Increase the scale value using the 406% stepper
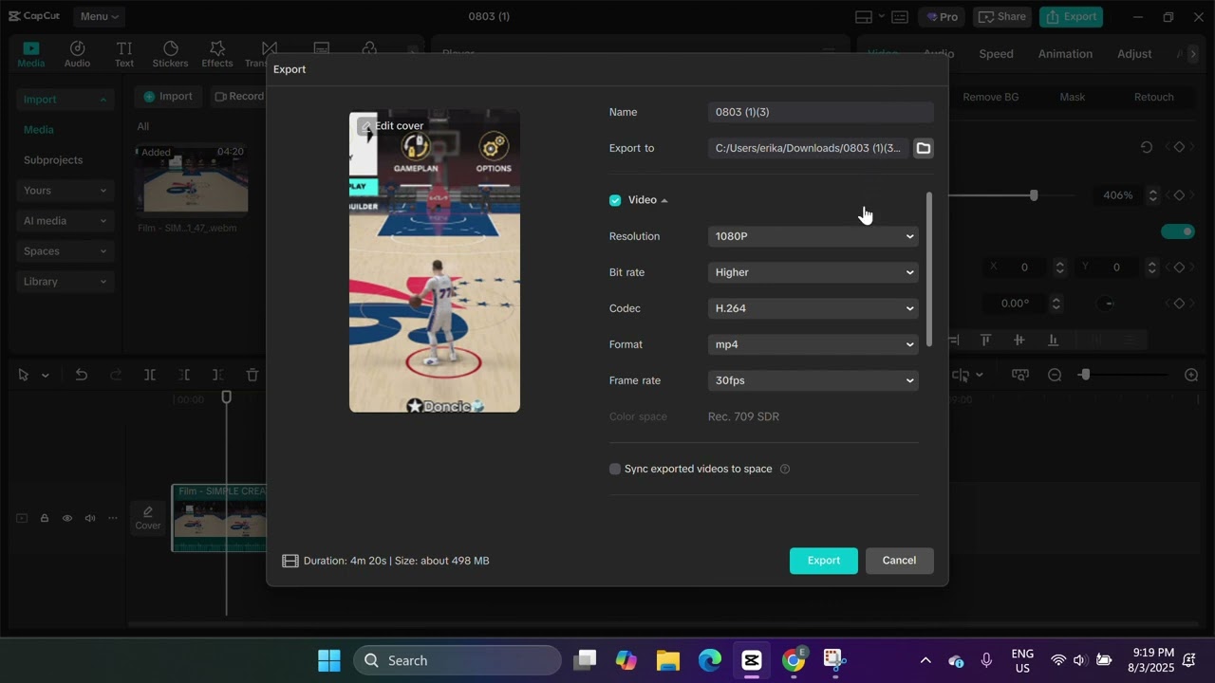Image resolution: width=1215 pixels, height=683 pixels. (x=1153, y=192)
